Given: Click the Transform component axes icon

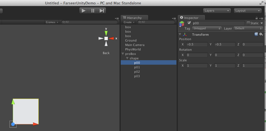Looking at the screenshot, I should coord(185,35).
